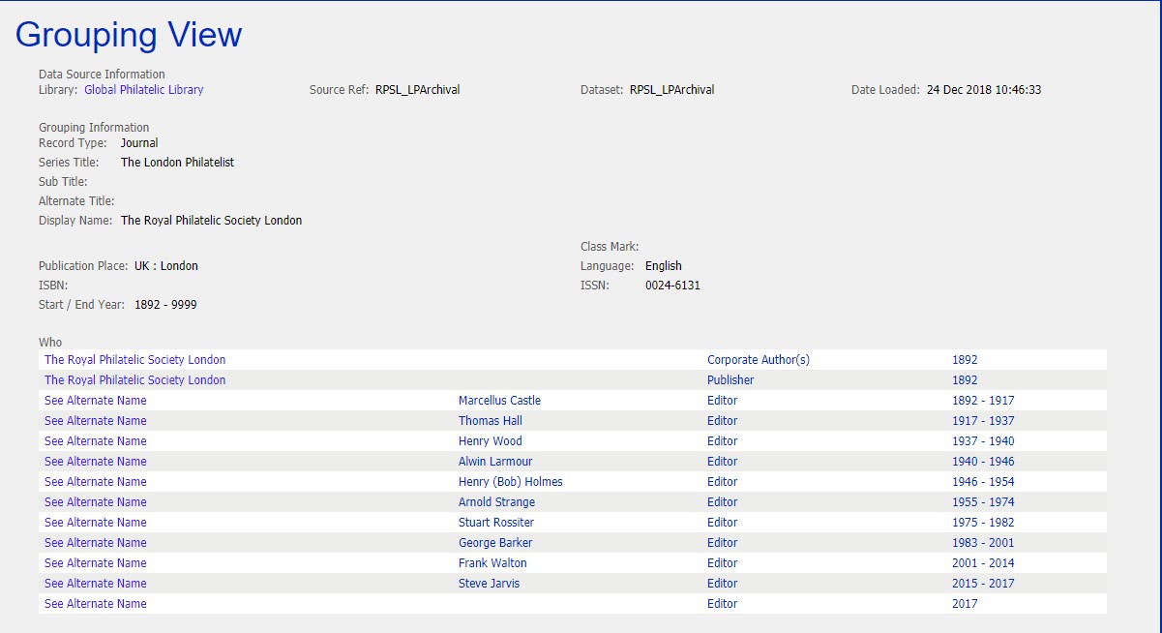Select the 1937 - 1940 date range
The image size is (1162, 633).
[x=983, y=441]
